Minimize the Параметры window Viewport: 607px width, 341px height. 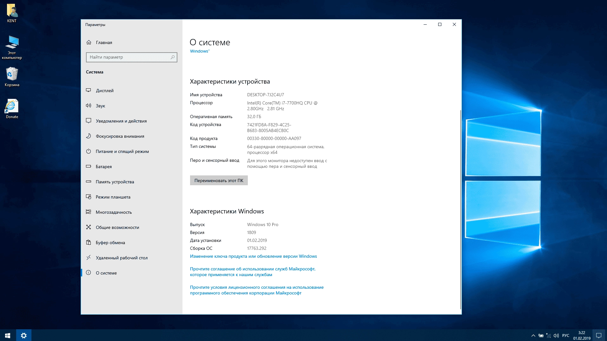425,24
